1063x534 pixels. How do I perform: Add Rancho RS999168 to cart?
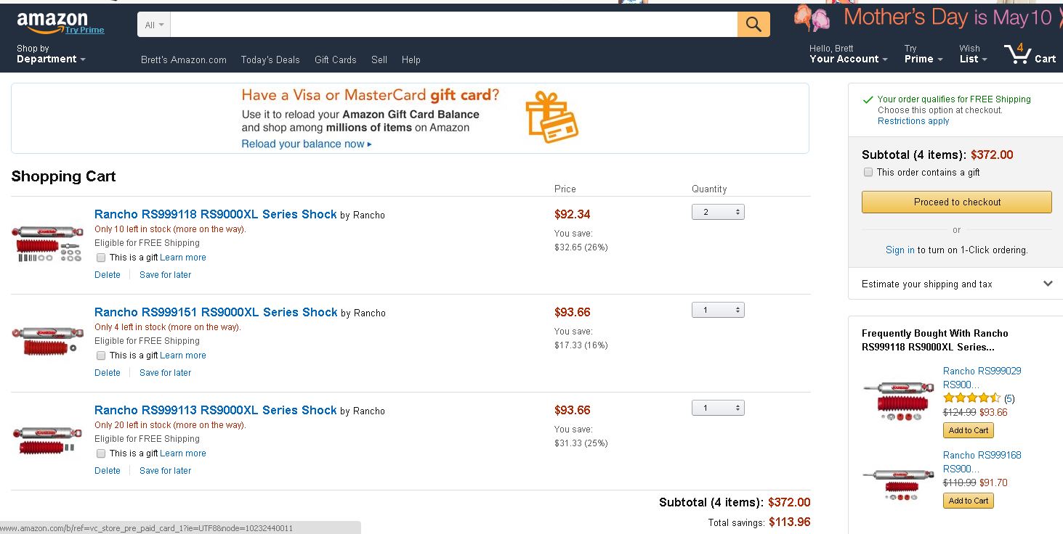pos(969,501)
